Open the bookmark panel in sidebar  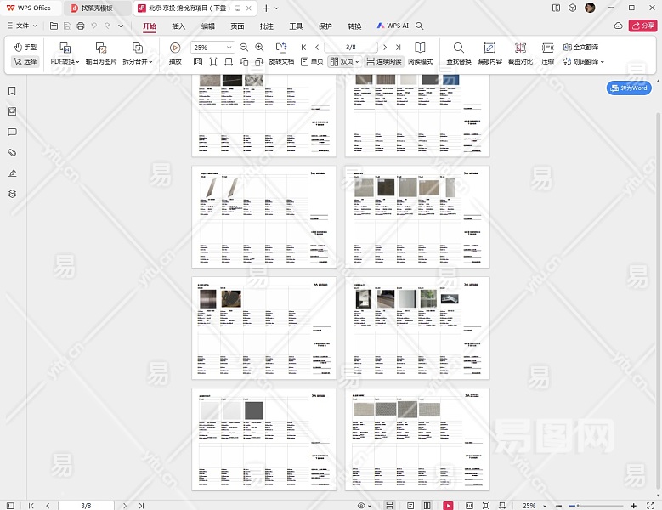coord(12,91)
